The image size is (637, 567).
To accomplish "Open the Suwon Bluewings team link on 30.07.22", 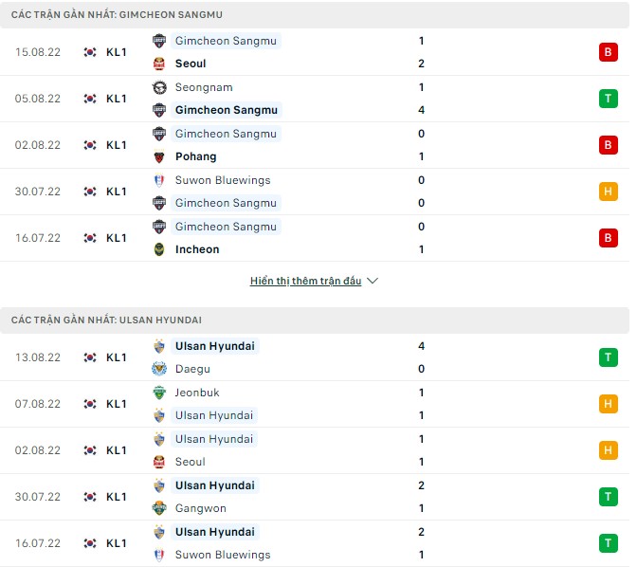I will pyautogui.click(x=223, y=180).
